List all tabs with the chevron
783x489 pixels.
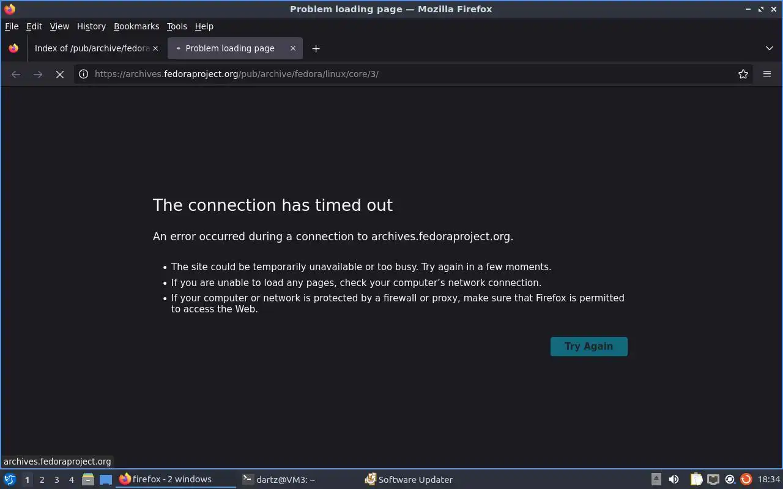pos(770,48)
